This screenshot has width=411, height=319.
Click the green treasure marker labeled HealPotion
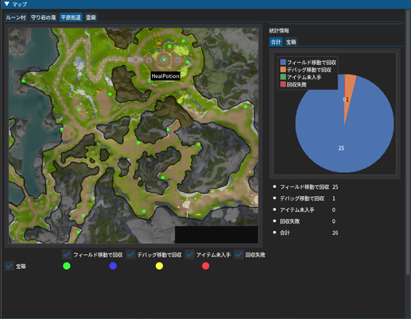(x=150, y=81)
